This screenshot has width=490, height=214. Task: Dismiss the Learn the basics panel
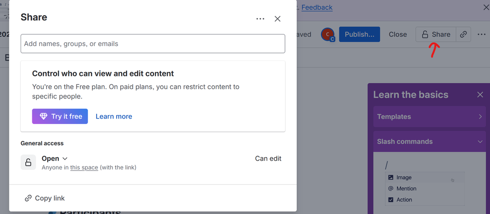click(480, 95)
